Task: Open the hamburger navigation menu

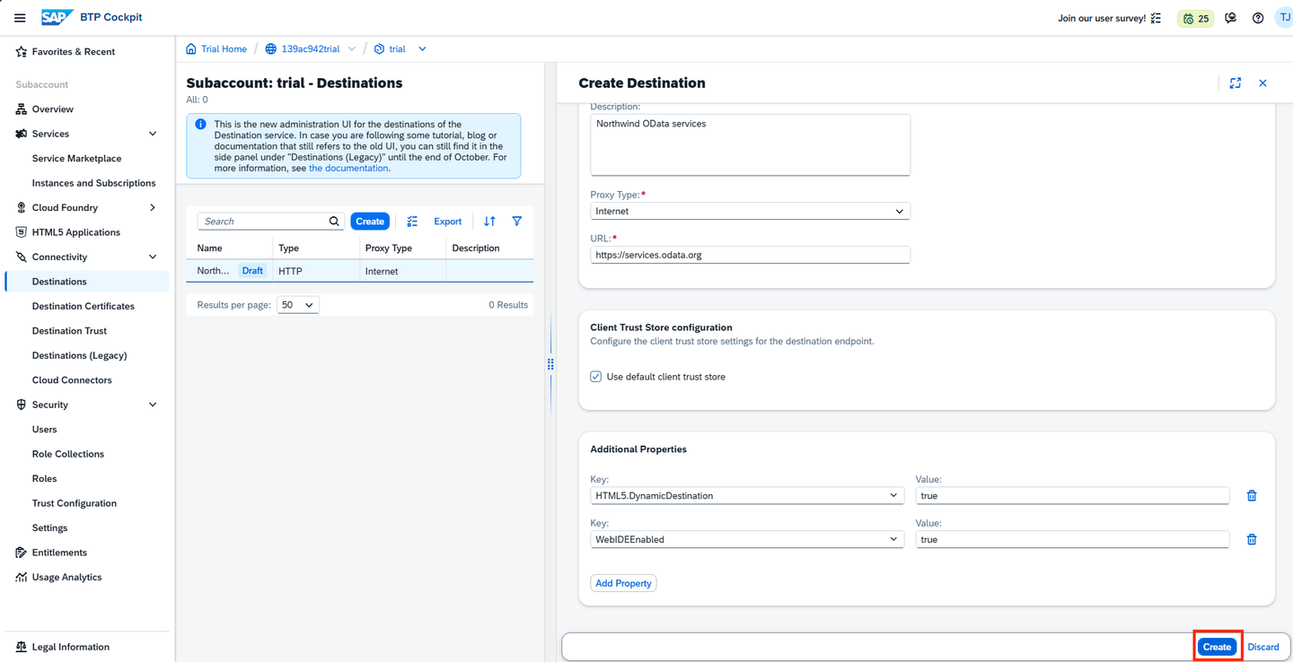Action: click(20, 18)
